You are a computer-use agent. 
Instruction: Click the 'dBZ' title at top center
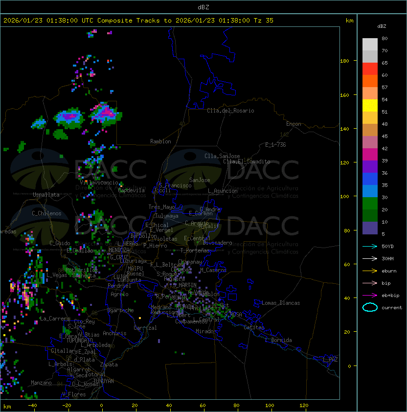coord(203,7)
